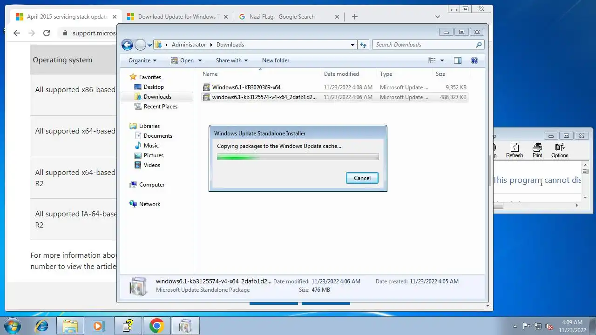
Task: Click help window horizontal scroll right arrow
Action: (577, 205)
